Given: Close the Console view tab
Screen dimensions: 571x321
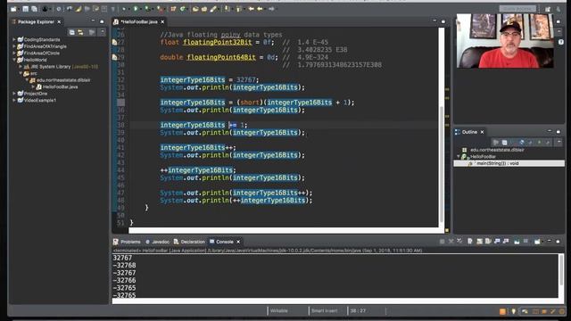Looking at the screenshot, I should click(238, 242).
